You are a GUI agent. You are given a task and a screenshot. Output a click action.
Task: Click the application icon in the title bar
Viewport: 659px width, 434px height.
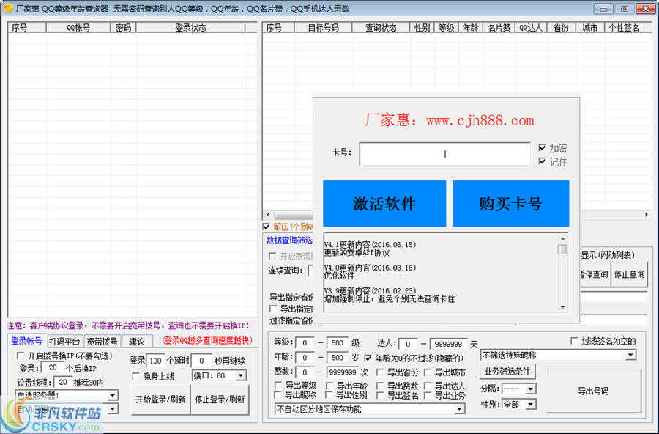[7, 8]
